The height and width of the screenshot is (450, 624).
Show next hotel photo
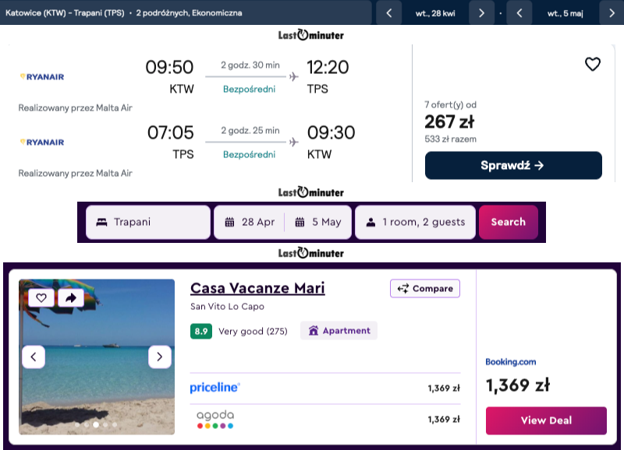click(160, 357)
